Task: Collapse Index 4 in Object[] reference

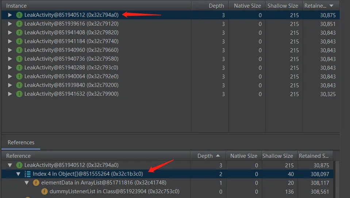Action: coord(18,174)
